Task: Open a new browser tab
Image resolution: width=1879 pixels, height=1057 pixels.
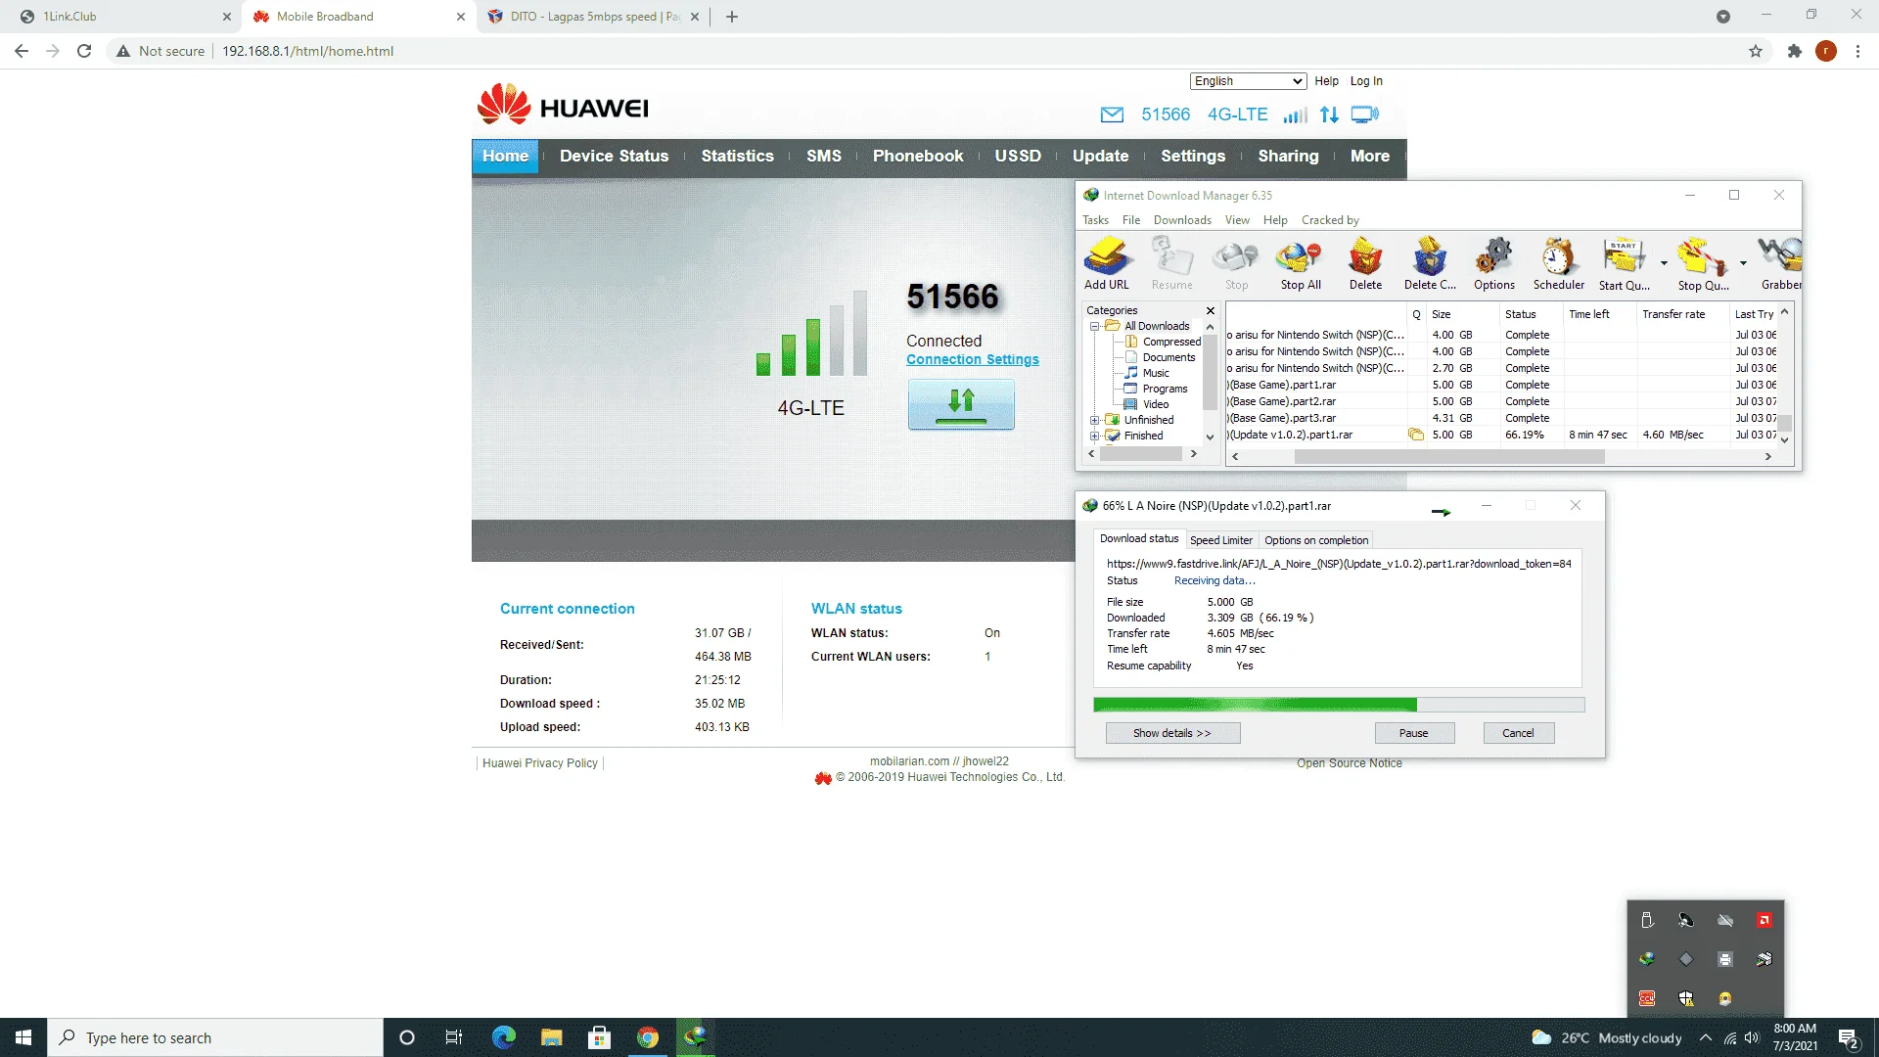Action: click(x=732, y=17)
